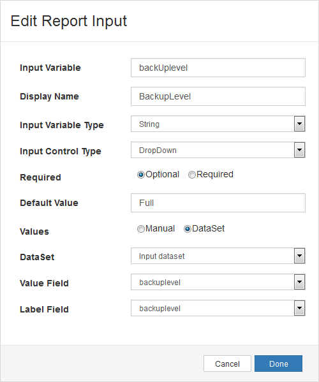Click the Input Control Type label
The image size is (319, 382).
[x=61, y=151]
